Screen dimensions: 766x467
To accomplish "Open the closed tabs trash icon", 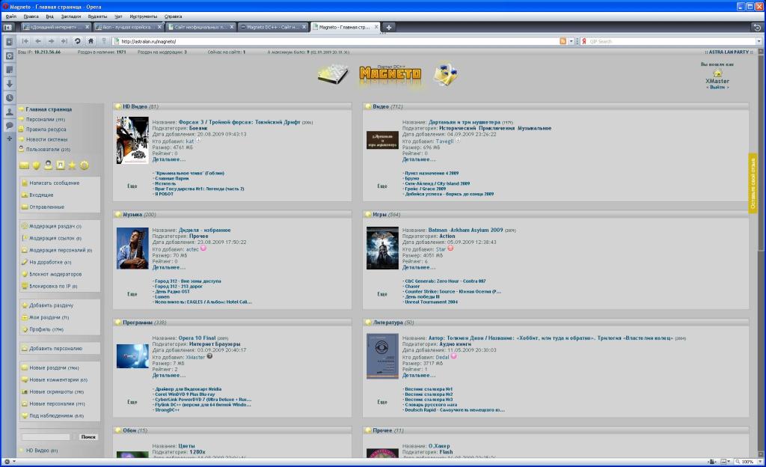I will (x=757, y=28).
